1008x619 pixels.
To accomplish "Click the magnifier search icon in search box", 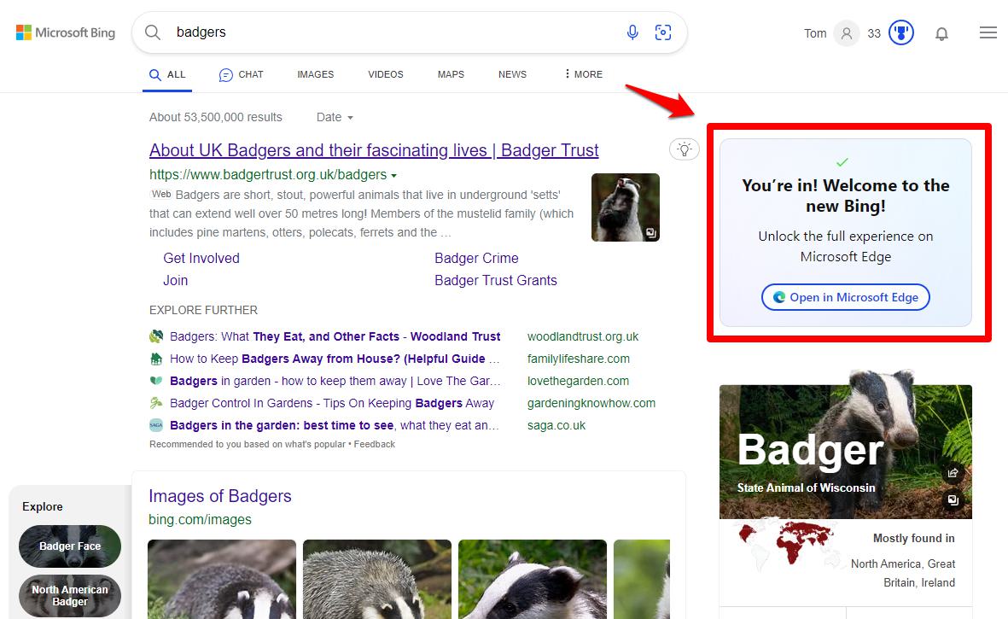I will (153, 32).
